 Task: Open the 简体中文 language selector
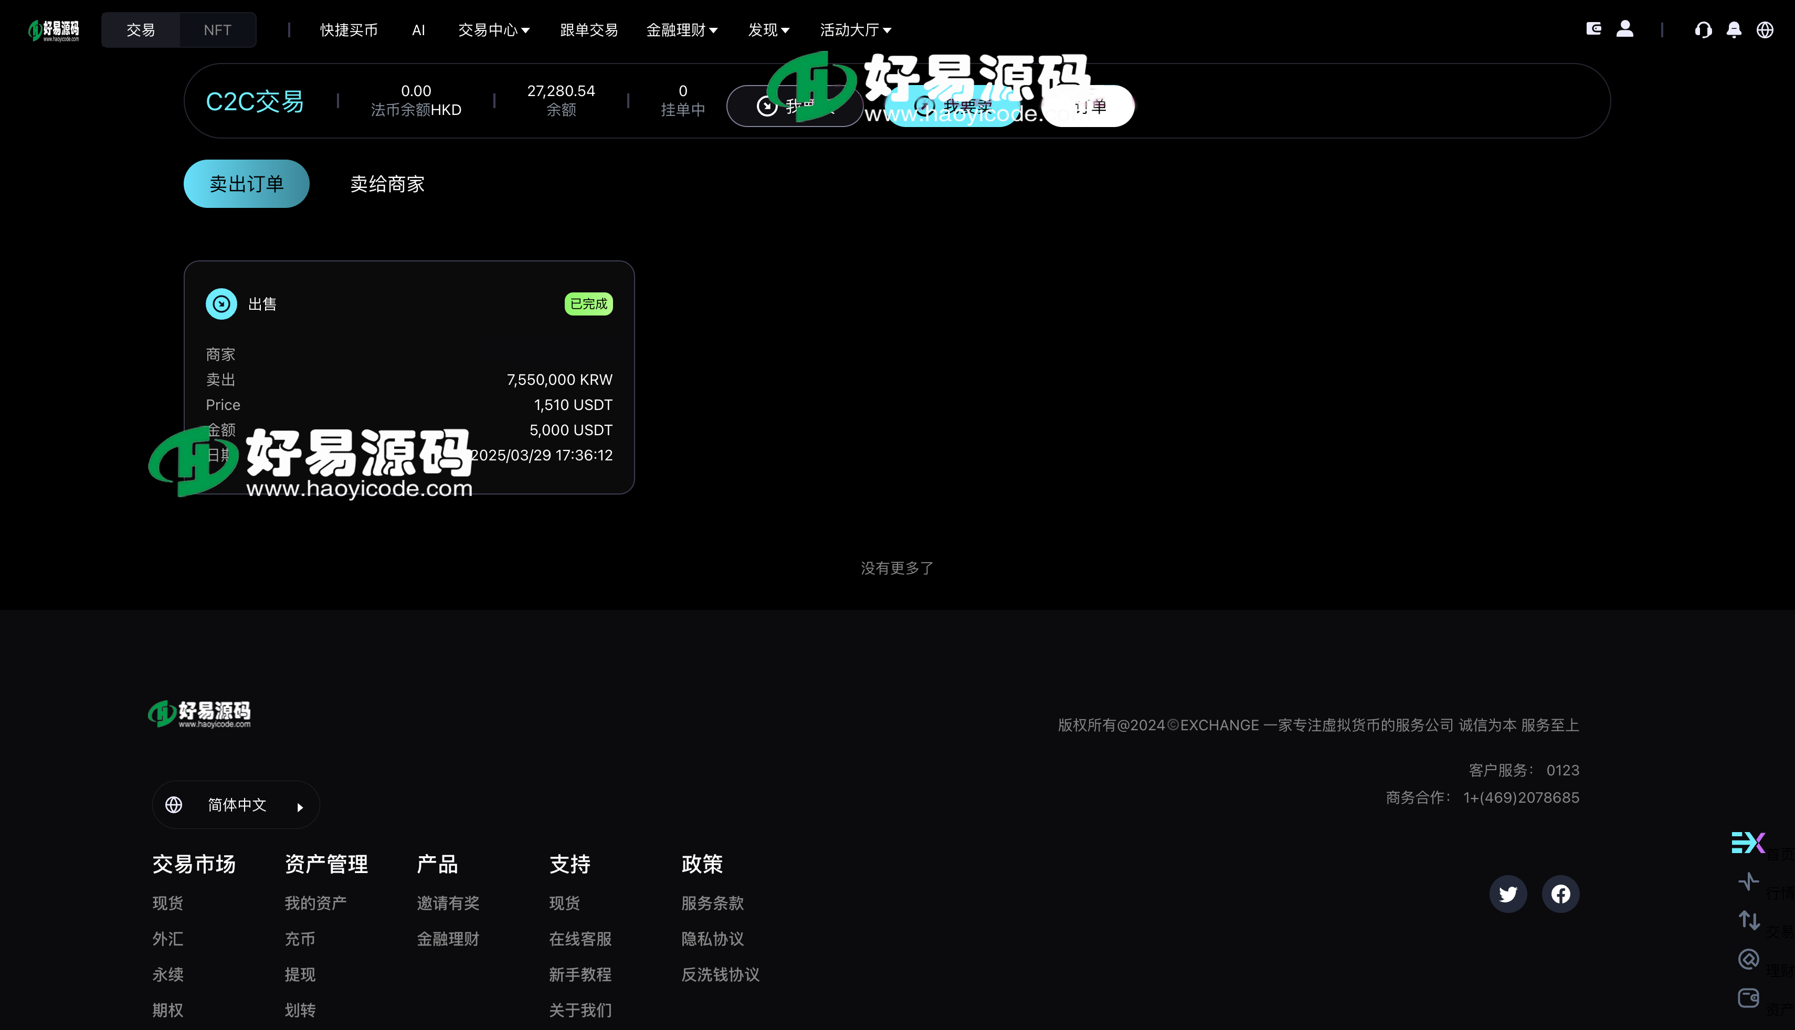click(x=236, y=804)
